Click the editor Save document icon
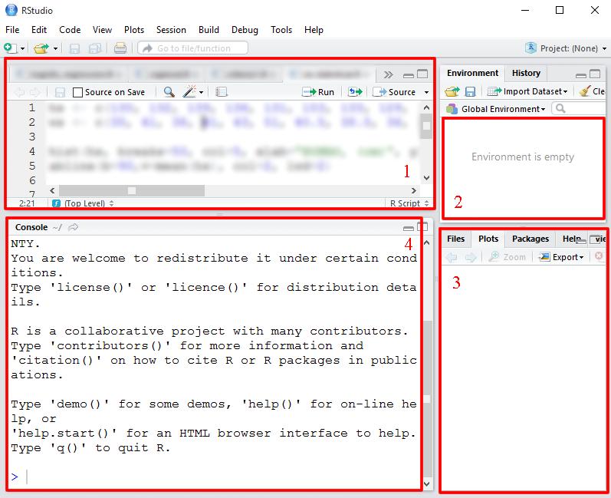Viewport: 611px width, 498px height. click(x=60, y=92)
